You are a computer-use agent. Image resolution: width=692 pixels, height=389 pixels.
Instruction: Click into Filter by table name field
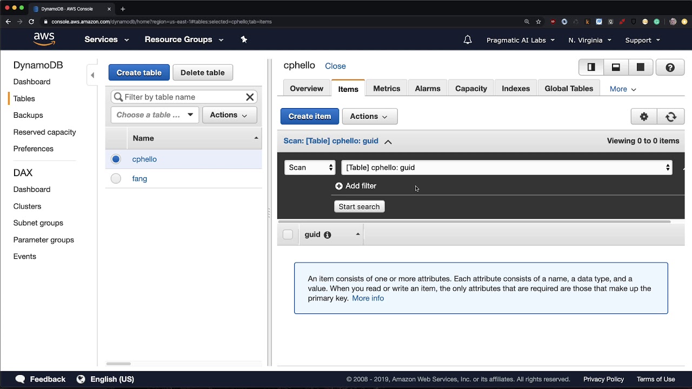click(x=184, y=97)
